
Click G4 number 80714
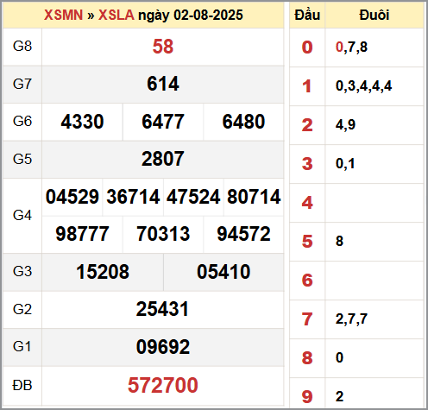pyautogui.click(x=254, y=197)
